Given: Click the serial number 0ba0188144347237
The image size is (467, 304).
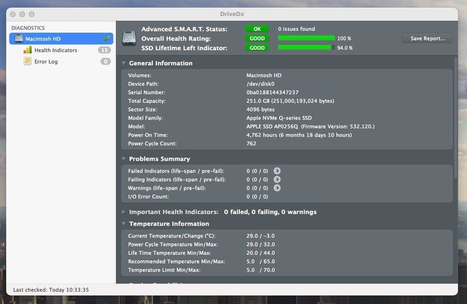Looking at the screenshot, I should [272, 92].
